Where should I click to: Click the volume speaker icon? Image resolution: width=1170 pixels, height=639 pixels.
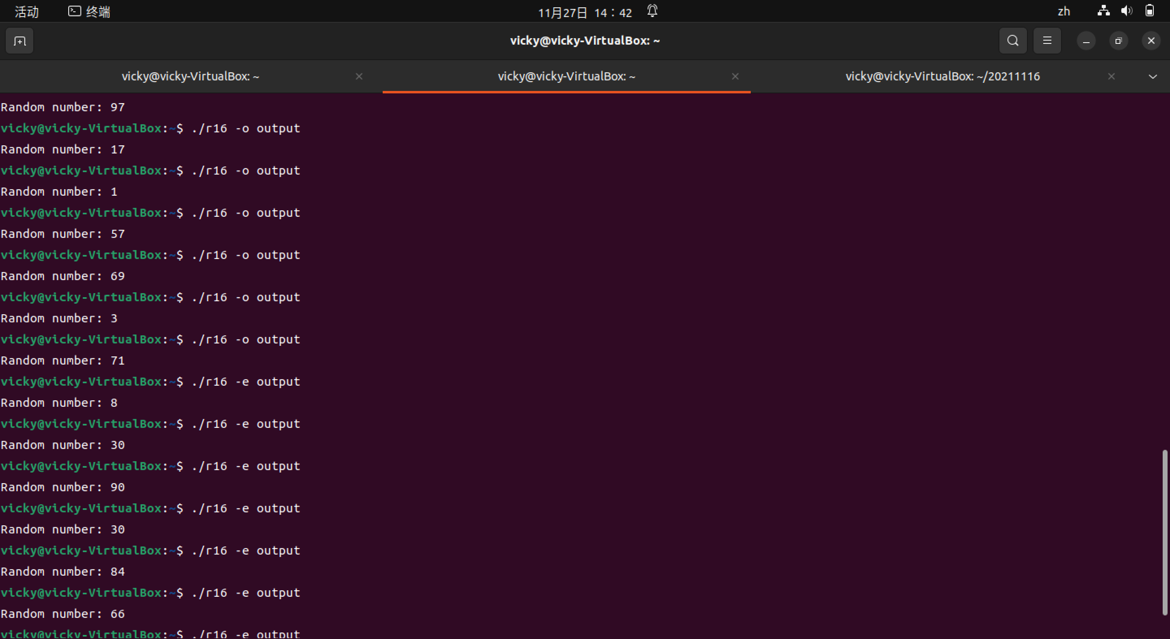[1127, 11]
